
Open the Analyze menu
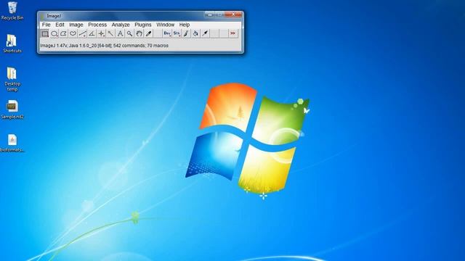(x=121, y=25)
